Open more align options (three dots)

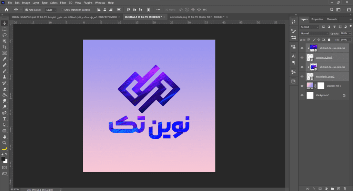pyautogui.click(x=158, y=10)
